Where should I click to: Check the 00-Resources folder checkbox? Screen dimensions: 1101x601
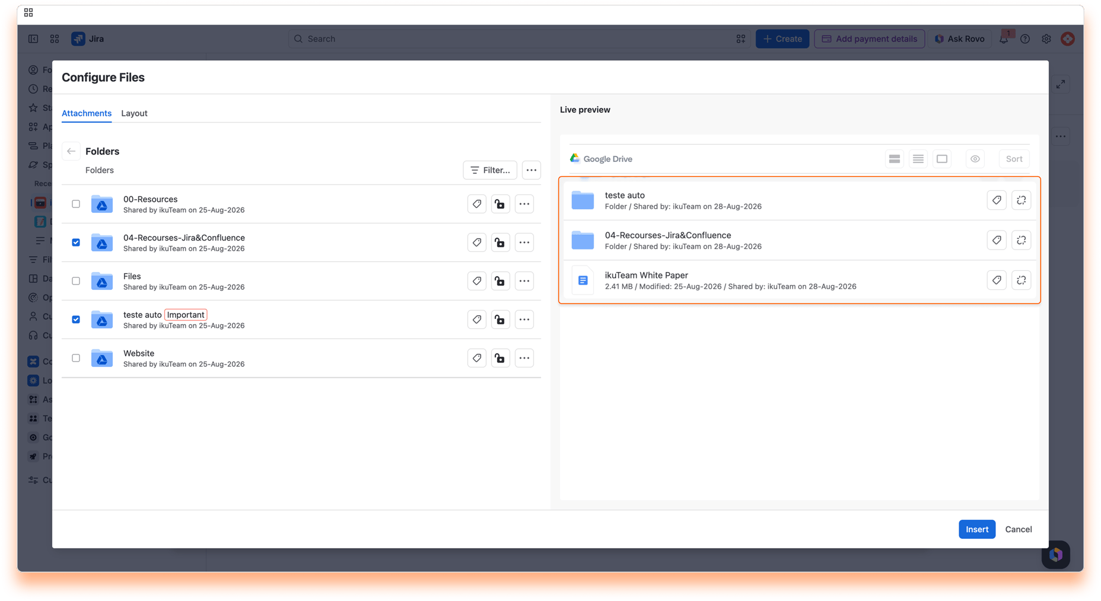pyautogui.click(x=76, y=204)
